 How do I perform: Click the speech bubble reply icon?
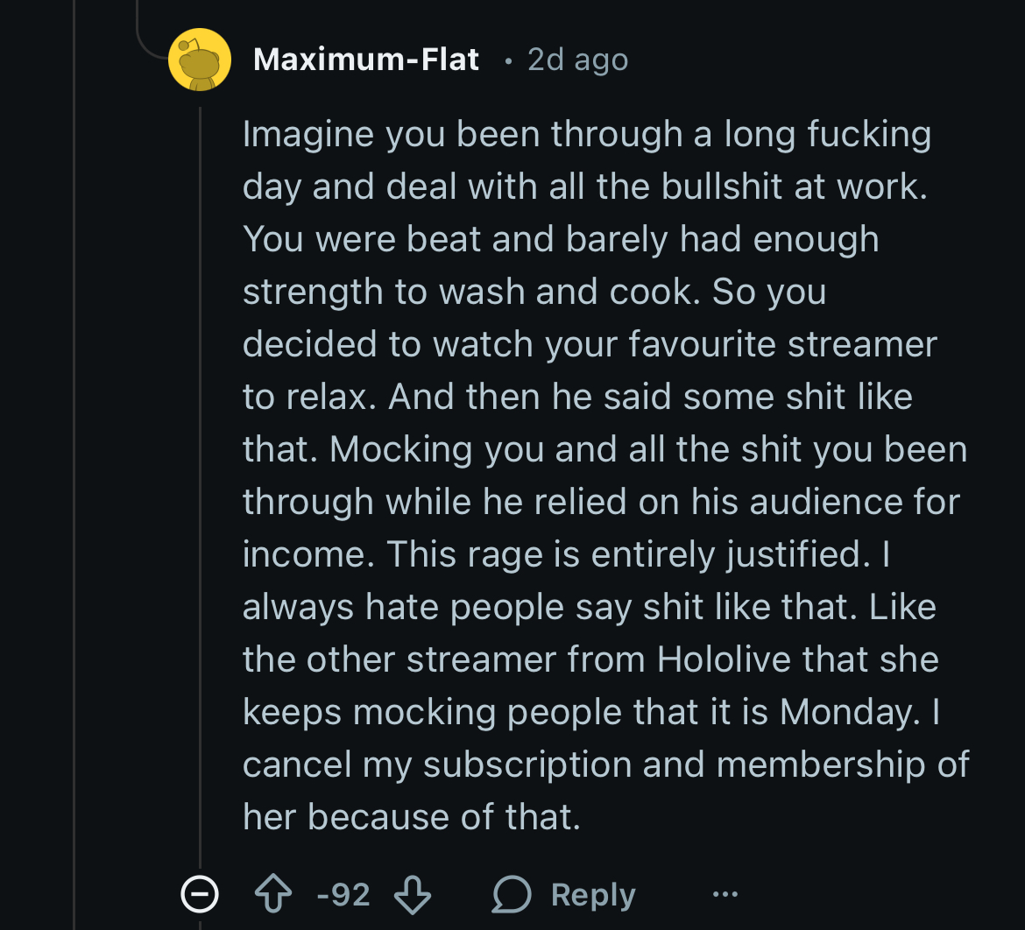511,895
